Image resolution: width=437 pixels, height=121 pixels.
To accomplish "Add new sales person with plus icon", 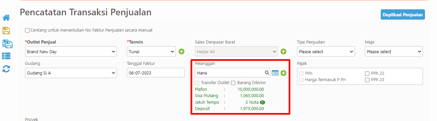I will point(283,52).
